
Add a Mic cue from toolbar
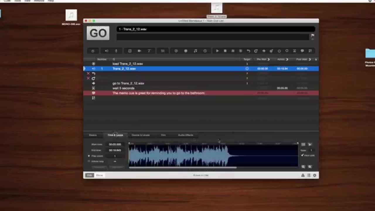pos(116,51)
